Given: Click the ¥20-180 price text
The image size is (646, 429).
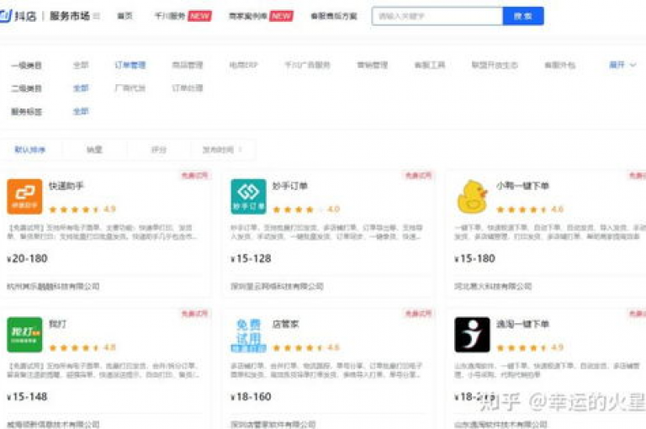Looking at the screenshot, I should (27, 258).
